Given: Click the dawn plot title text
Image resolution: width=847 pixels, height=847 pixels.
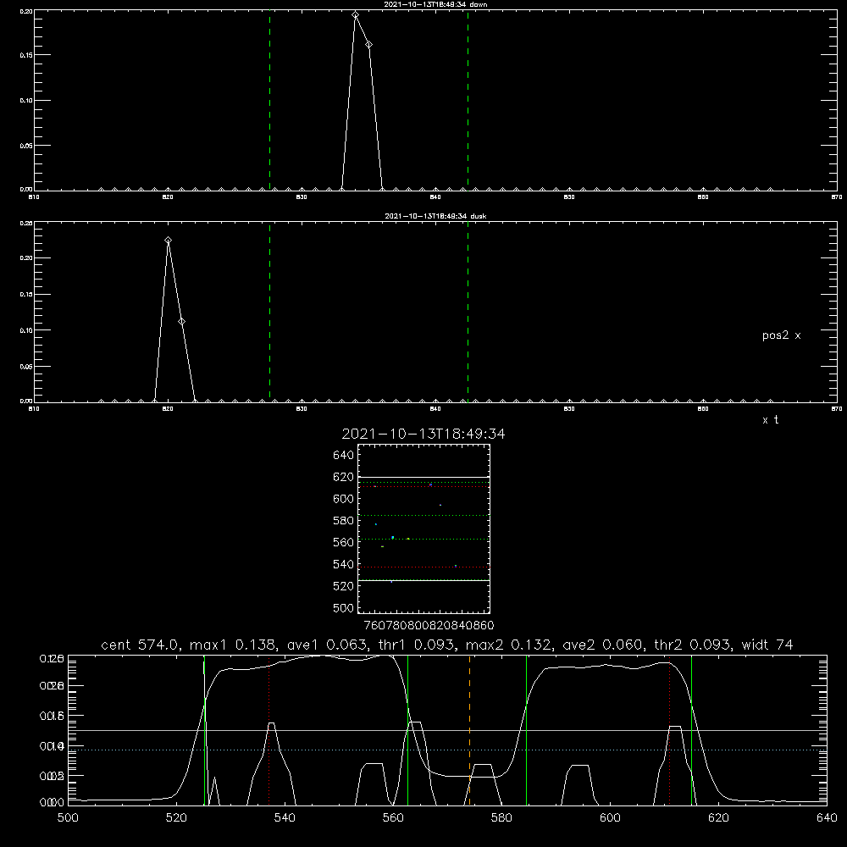Looking at the screenshot, I should pyautogui.click(x=435, y=4).
